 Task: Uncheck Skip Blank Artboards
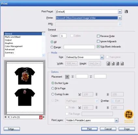pos(98,47)
